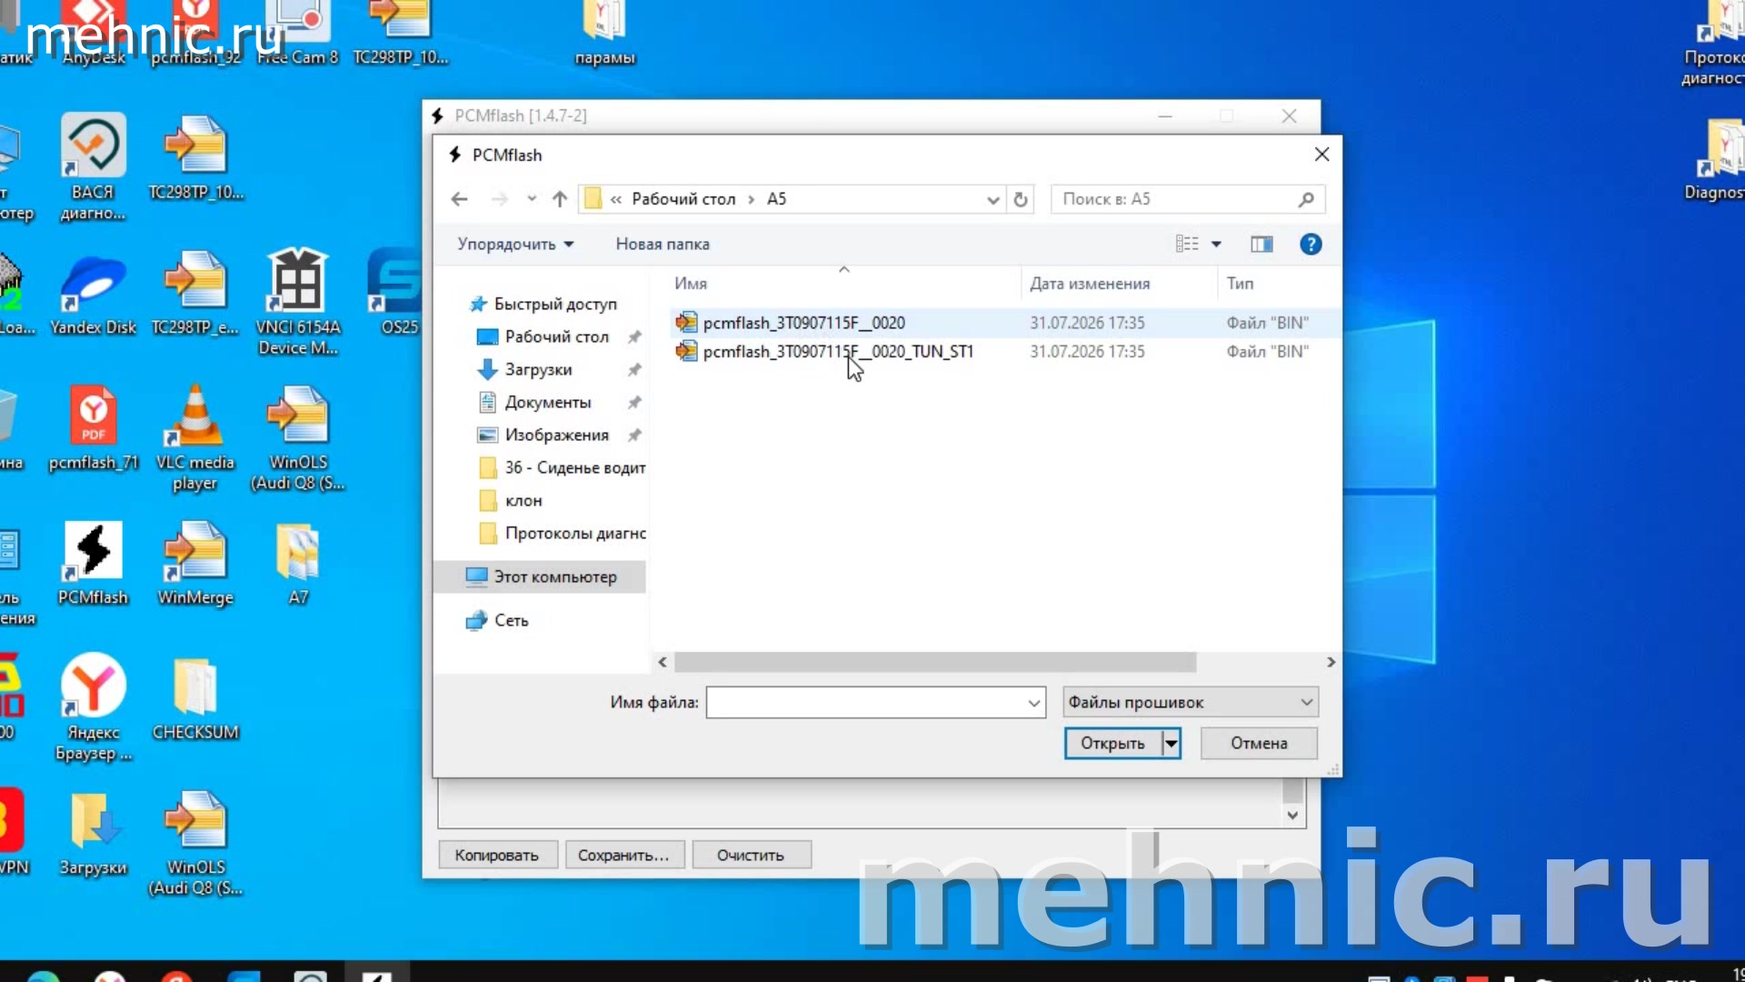Screen dimensions: 1745x982
Task: Open the help question mark icon
Action: pos(1311,244)
